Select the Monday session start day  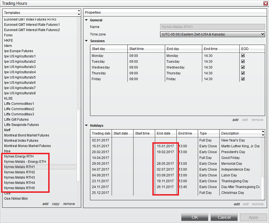tap(98, 56)
